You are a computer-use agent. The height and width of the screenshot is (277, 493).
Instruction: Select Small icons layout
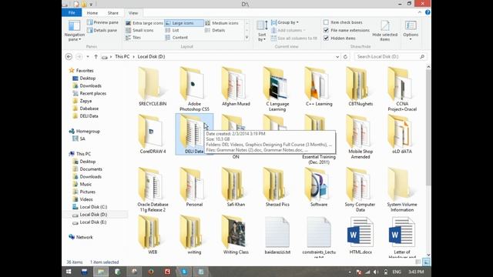pos(139,30)
